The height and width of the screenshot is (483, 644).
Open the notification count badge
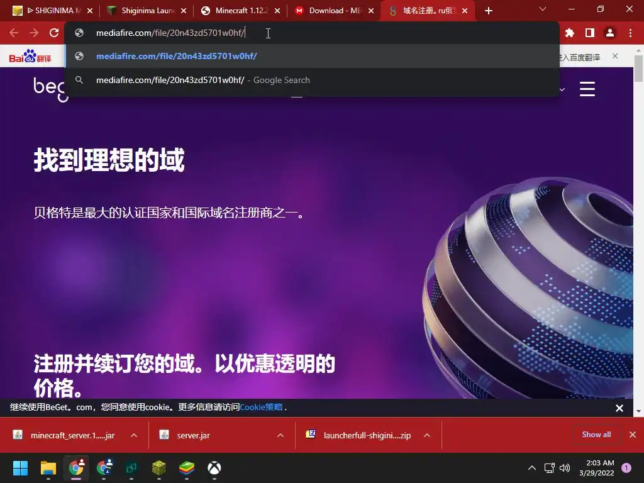626,468
